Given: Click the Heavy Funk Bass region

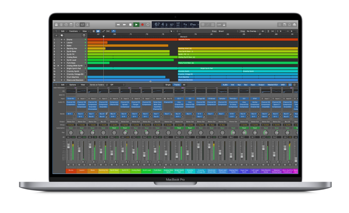Looking at the screenshot, I should point(238,63).
